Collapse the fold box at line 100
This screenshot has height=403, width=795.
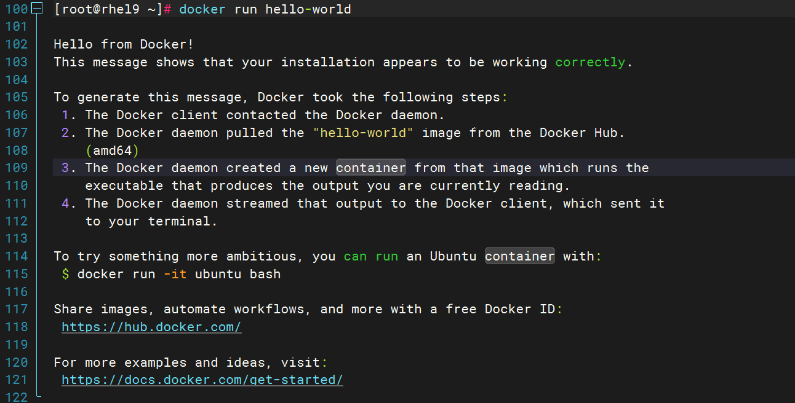click(37, 9)
